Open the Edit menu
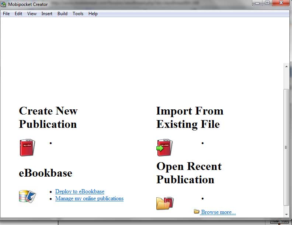 point(18,14)
